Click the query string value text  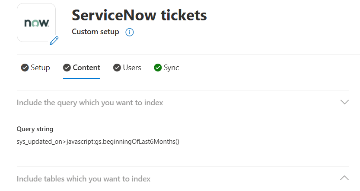point(98,142)
